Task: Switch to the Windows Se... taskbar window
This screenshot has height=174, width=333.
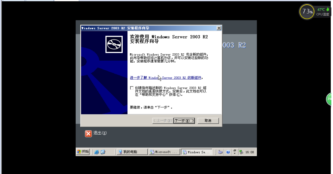Action: (x=197, y=152)
